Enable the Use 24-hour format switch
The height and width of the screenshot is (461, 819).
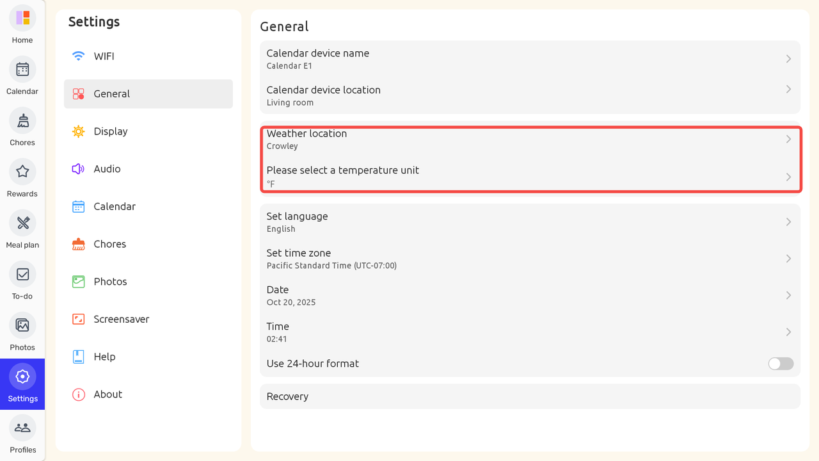tap(781, 364)
